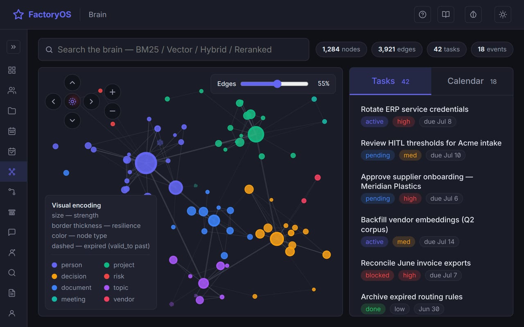Viewport: 524px width, 327px height.
Task: Open the chat bubble icon in sidebar
Action: pyautogui.click(x=12, y=232)
